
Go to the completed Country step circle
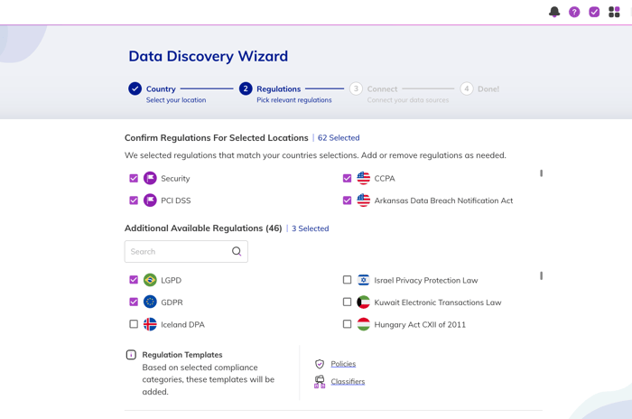pyautogui.click(x=135, y=88)
